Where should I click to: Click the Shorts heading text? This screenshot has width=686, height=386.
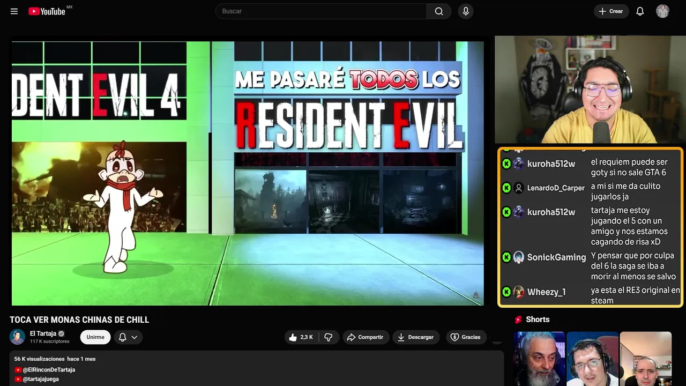click(x=538, y=320)
